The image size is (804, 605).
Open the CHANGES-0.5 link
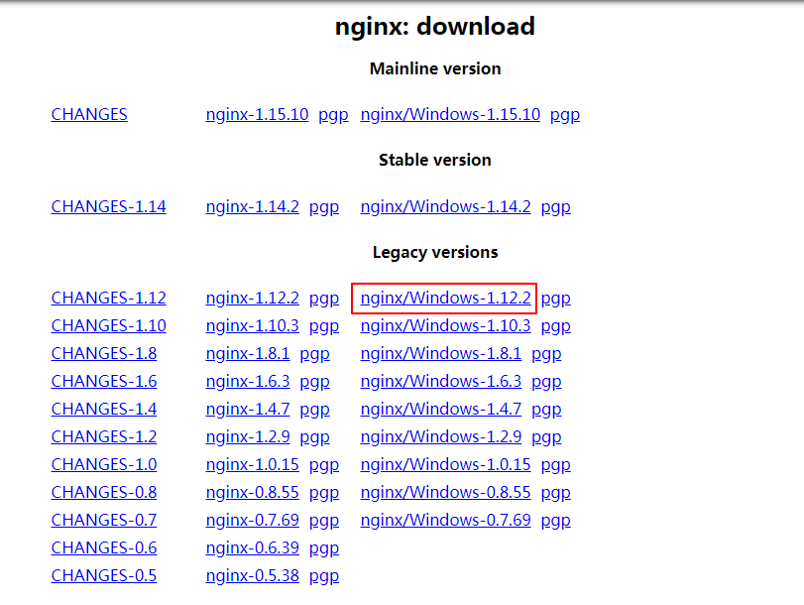click(x=104, y=575)
